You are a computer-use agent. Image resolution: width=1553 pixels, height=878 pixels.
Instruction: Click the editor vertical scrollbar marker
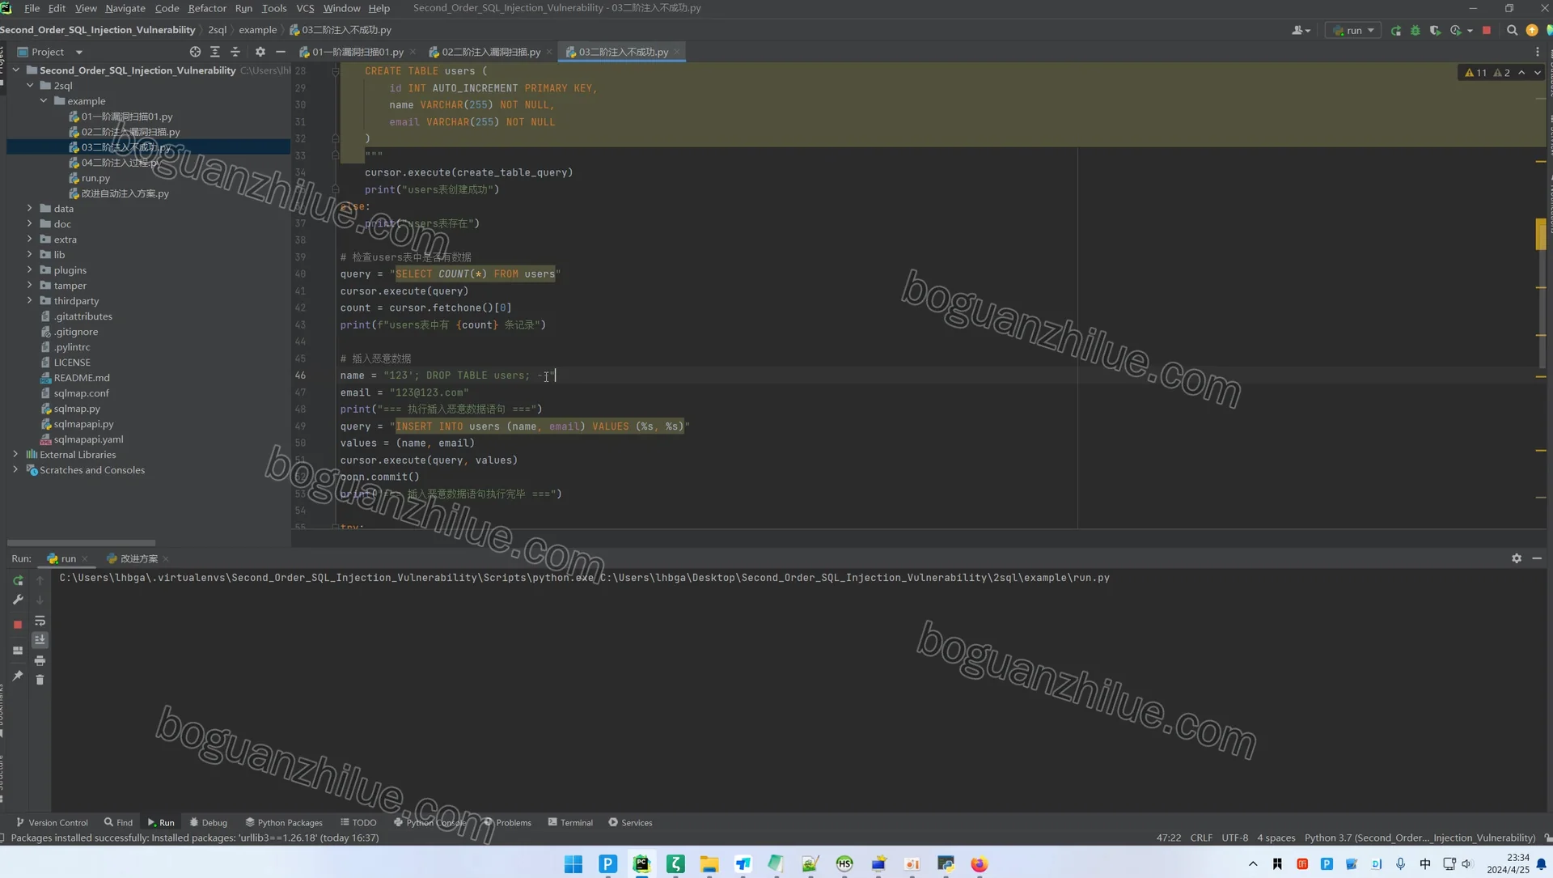click(x=1540, y=234)
